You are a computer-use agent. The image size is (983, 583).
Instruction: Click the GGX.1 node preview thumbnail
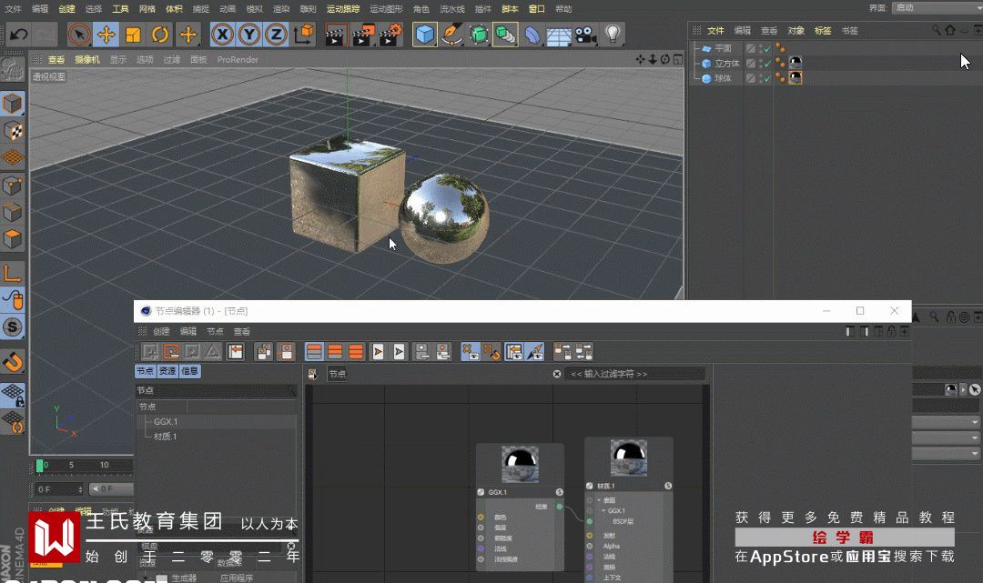click(x=520, y=465)
